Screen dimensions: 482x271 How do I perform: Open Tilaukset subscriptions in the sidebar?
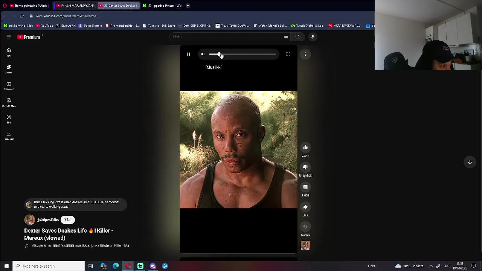[x=9, y=86]
